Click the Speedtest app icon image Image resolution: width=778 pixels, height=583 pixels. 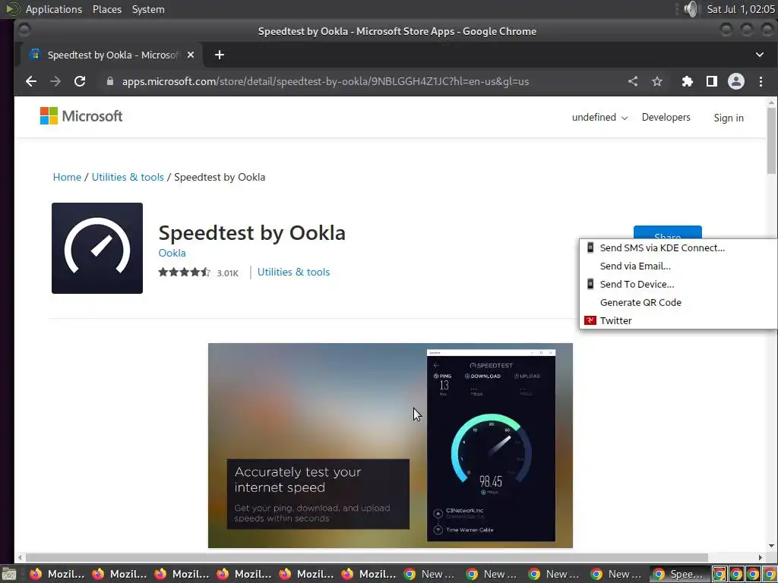(x=97, y=248)
